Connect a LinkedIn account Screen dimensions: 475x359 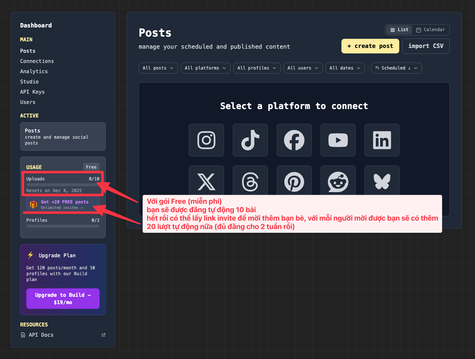click(x=382, y=140)
